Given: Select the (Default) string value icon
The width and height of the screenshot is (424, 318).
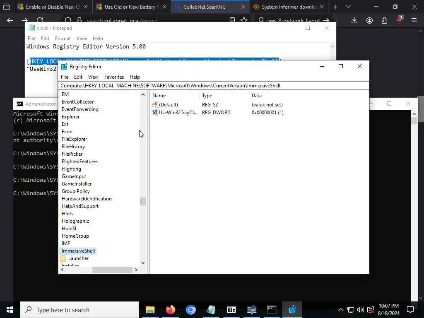Looking at the screenshot, I should tap(155, 104).
